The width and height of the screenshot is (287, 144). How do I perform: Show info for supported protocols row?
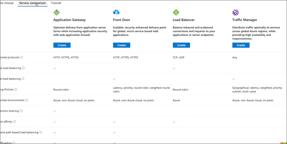point(21,57)
